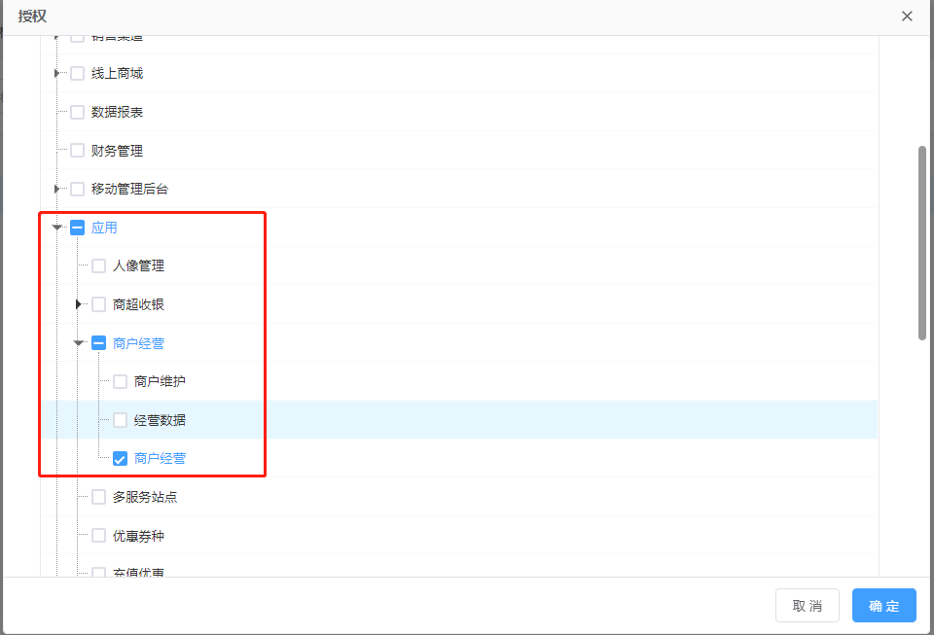This screenshot has width=934, height=635.
Task: Uncheck the checked 商户经营 child checkbox
Action: pos(121,459)
